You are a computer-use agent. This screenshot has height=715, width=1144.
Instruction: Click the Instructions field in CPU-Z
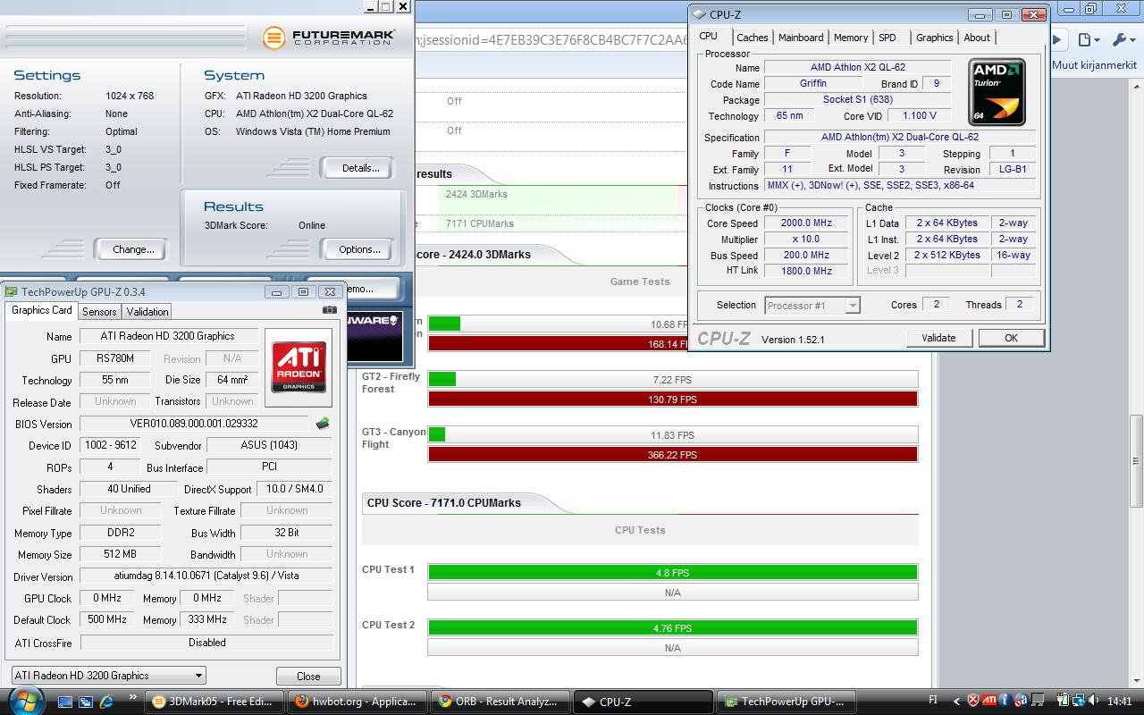point(900,186)
